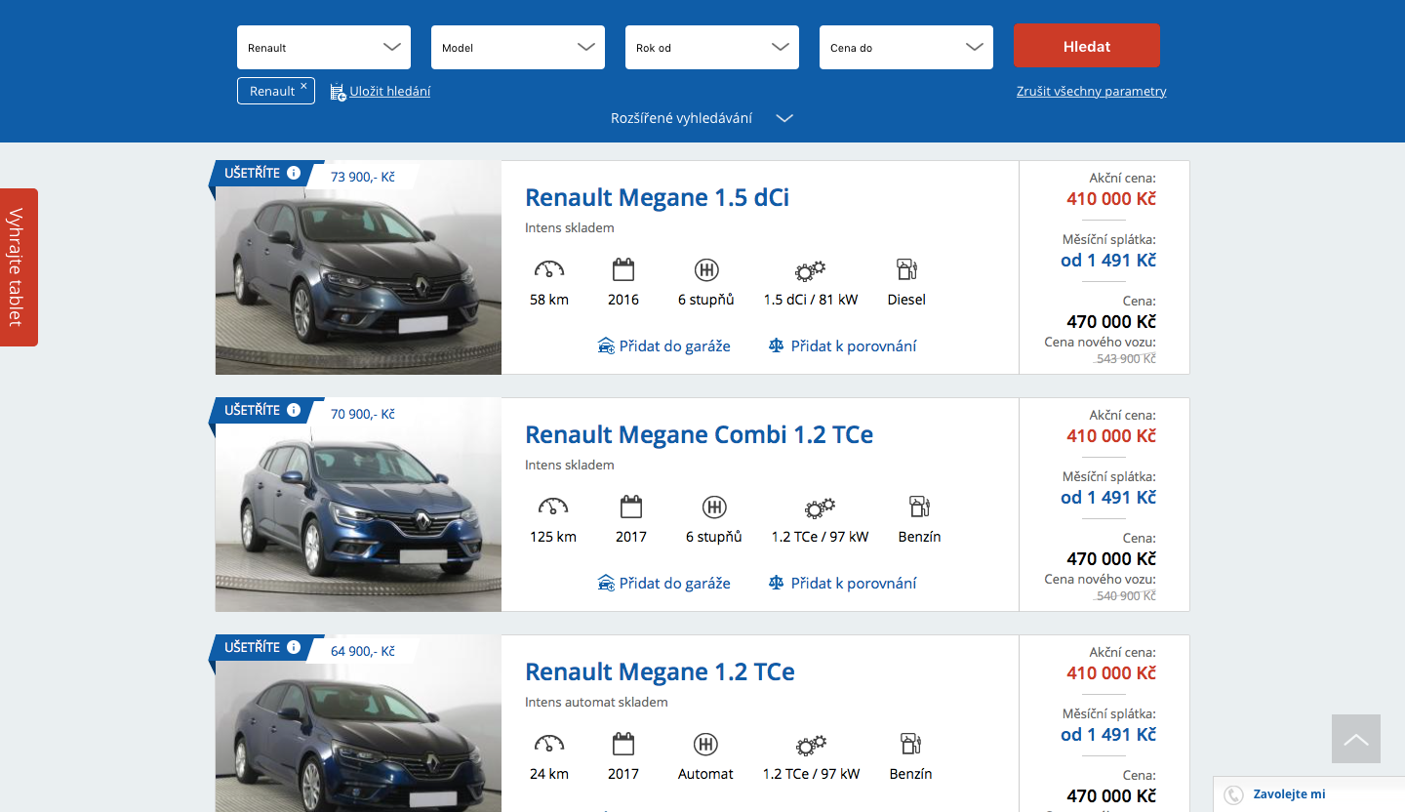Viewport: 1405px width, 812px height.
Task: Click the 70 900,- Kč savings text
Action: click(x=363, y=414)
